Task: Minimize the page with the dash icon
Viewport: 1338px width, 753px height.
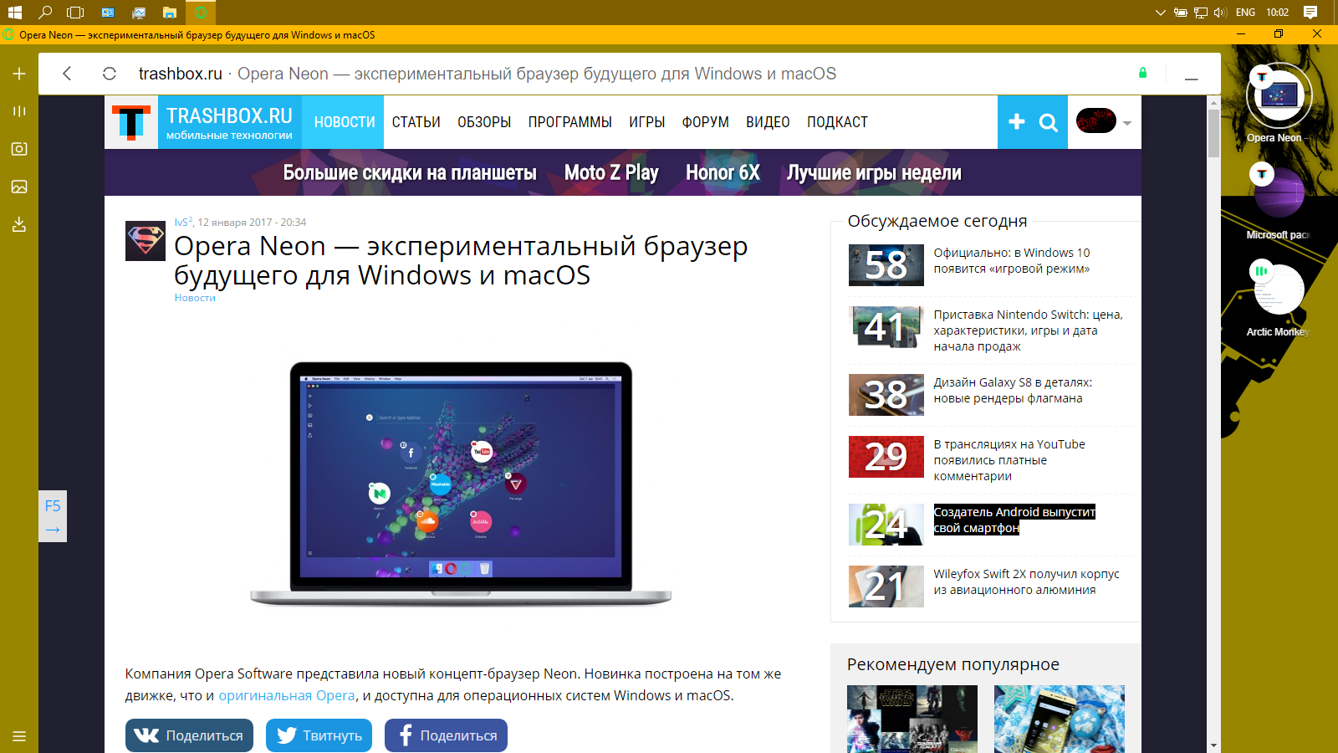Action: point(1192,79)
